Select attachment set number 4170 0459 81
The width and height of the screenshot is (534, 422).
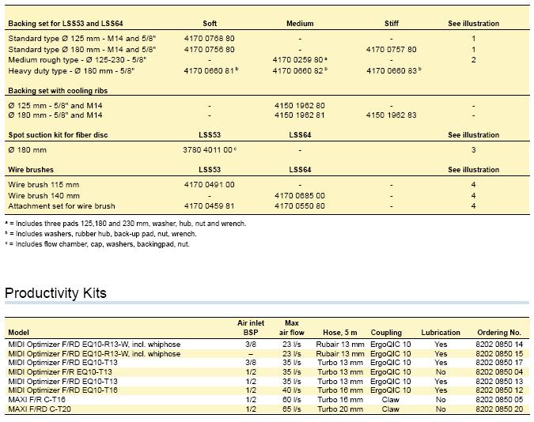point(209,206)
